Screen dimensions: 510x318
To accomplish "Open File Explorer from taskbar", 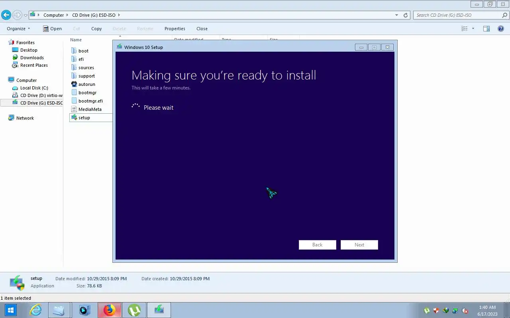I will point(59,310).
